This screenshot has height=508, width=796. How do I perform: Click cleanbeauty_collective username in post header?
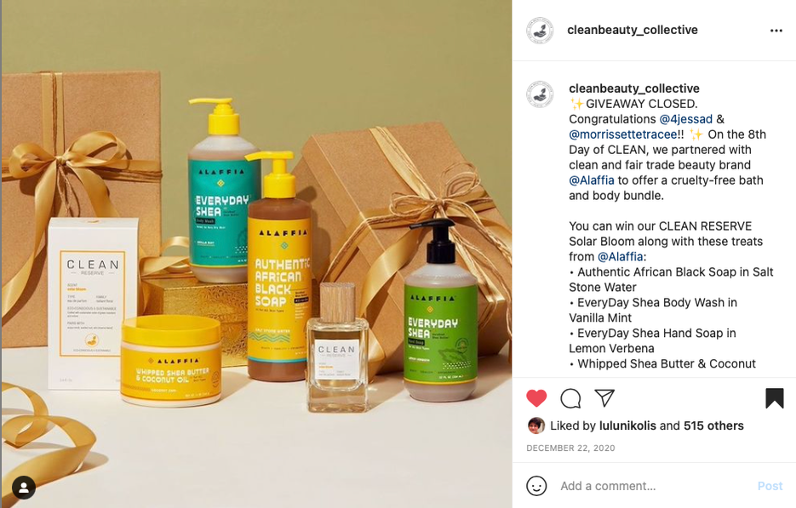pos(632,30)
